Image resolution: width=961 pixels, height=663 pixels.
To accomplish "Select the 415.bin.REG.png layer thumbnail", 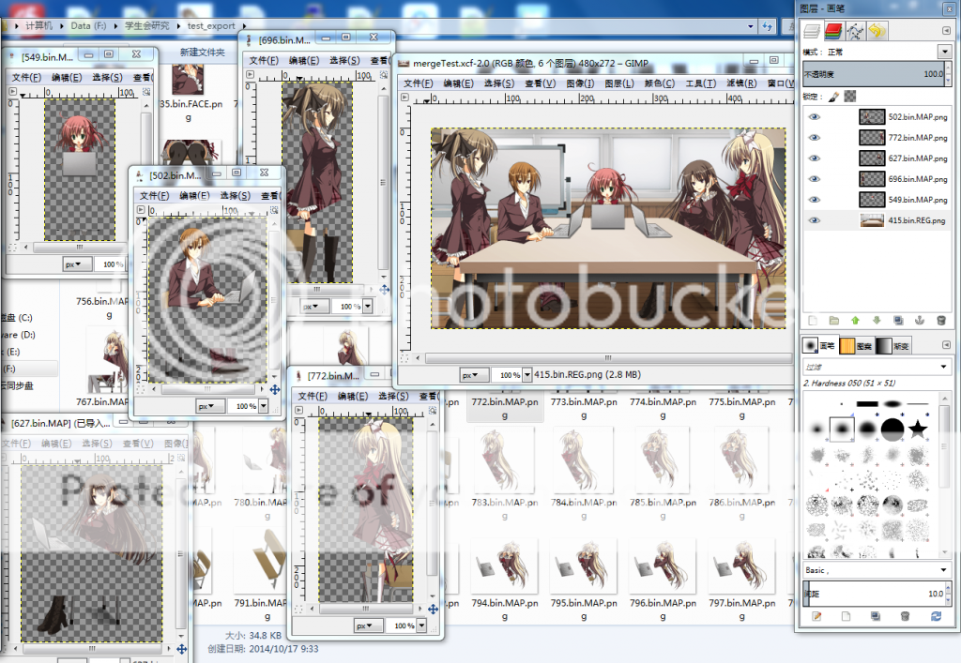I will point(872,220).
